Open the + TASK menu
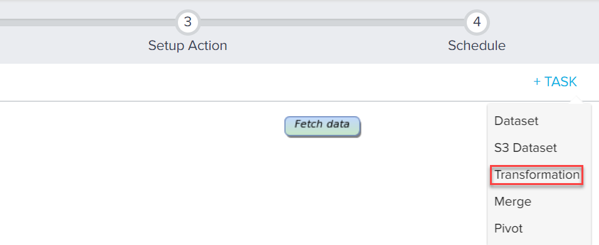Screen dimensions: 599x245 coord(555,81)
